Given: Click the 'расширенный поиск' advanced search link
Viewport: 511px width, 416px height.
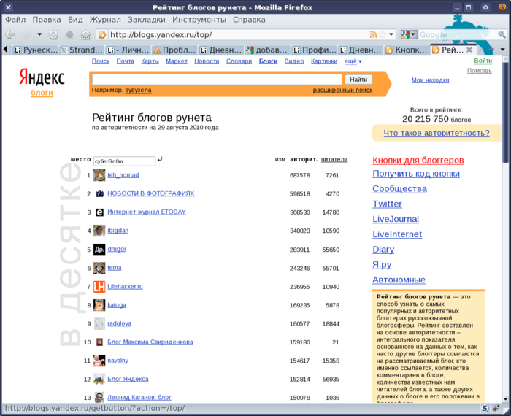Looking at the screenshot, I should [342, 90].
